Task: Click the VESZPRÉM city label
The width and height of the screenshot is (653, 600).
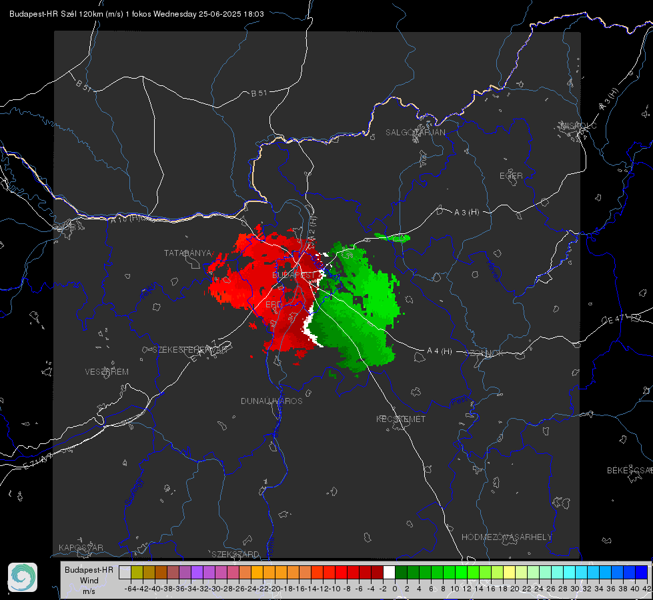Action: tap(107, 372)
